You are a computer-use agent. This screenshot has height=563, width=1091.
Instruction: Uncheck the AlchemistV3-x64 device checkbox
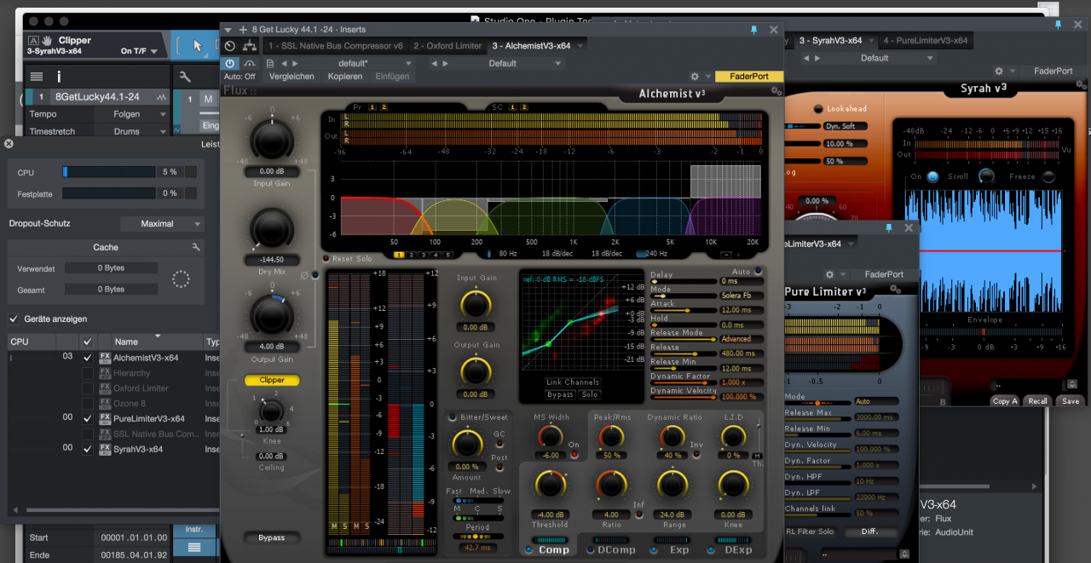pos(87,358)
